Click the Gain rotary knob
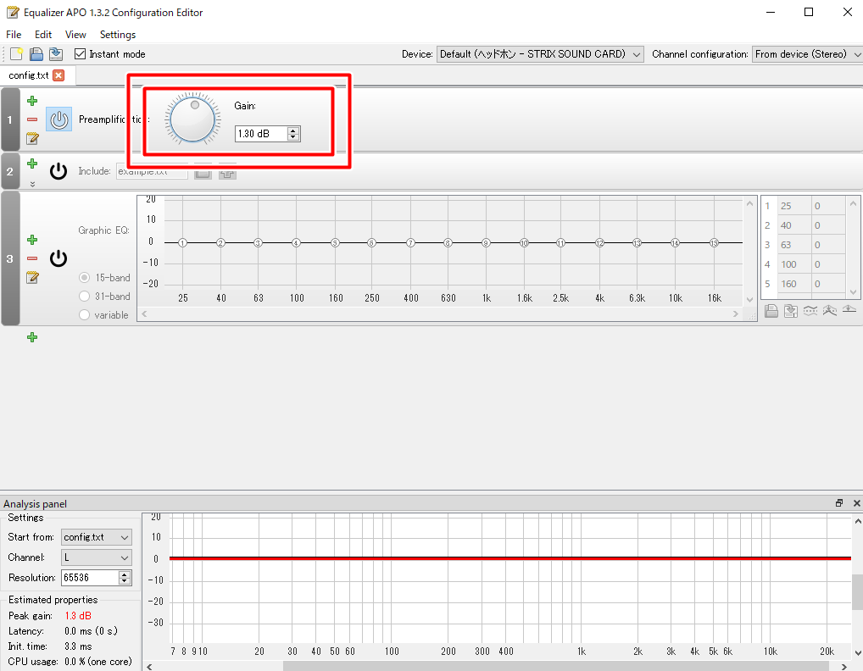 192,119
